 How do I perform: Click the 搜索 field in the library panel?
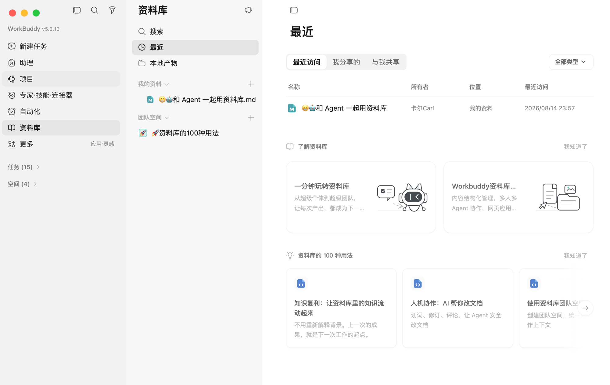pyautogui.click(x=195, y=31)
